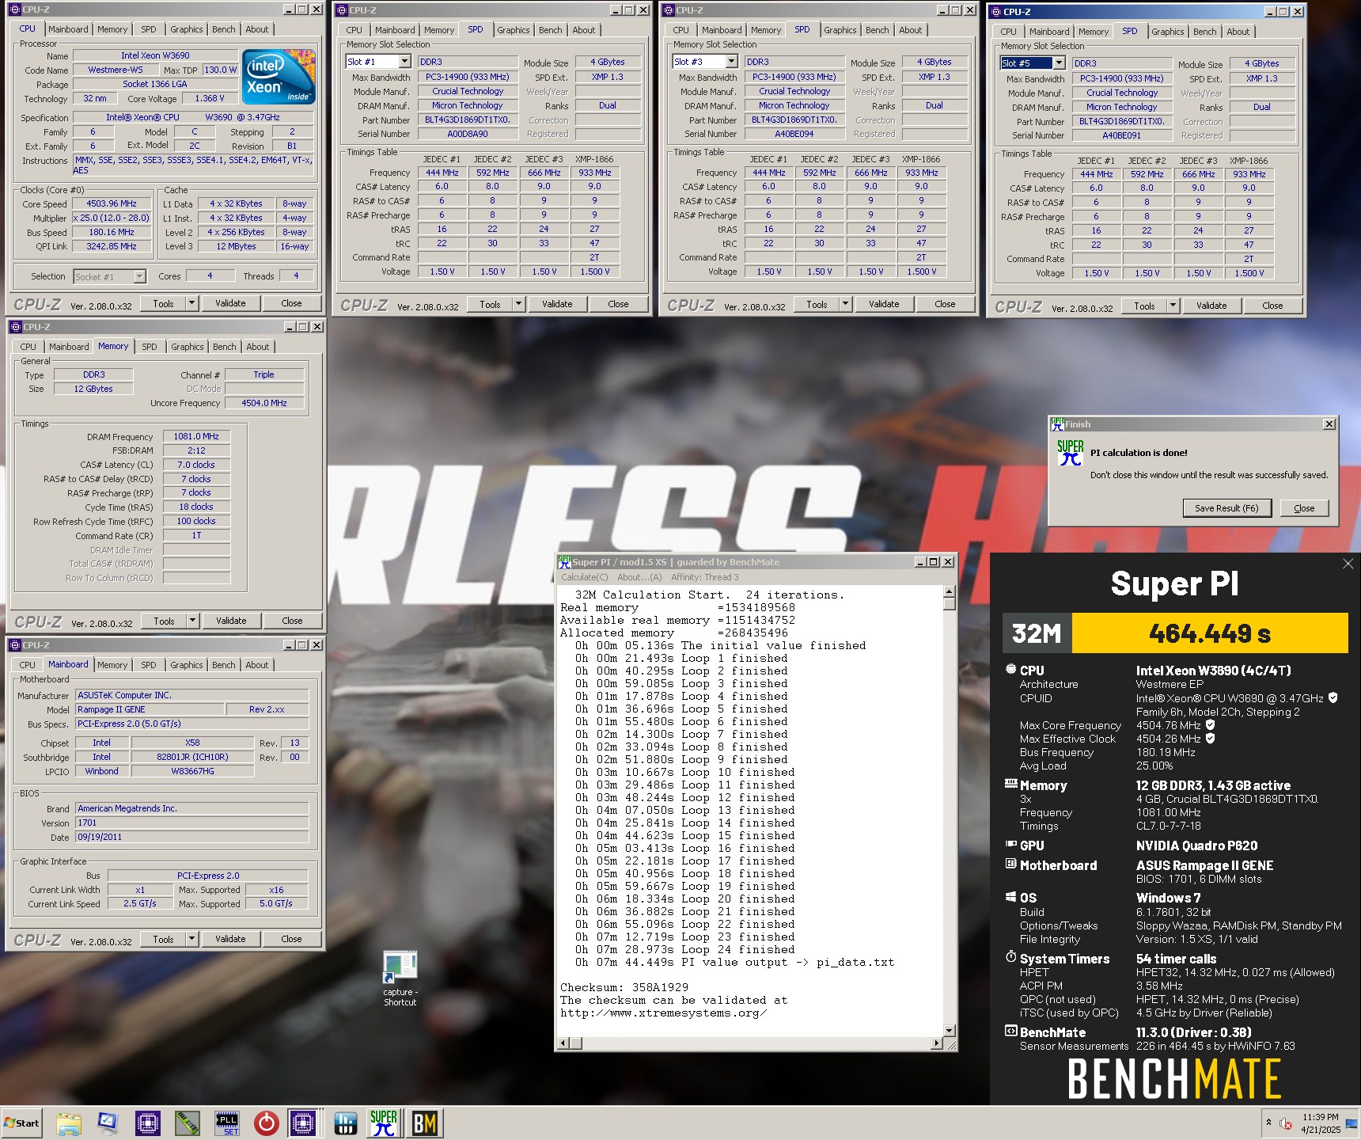
Task: Click the DRAM Frequency value 1081.0 MHz
Action: (x=196, y=437)
